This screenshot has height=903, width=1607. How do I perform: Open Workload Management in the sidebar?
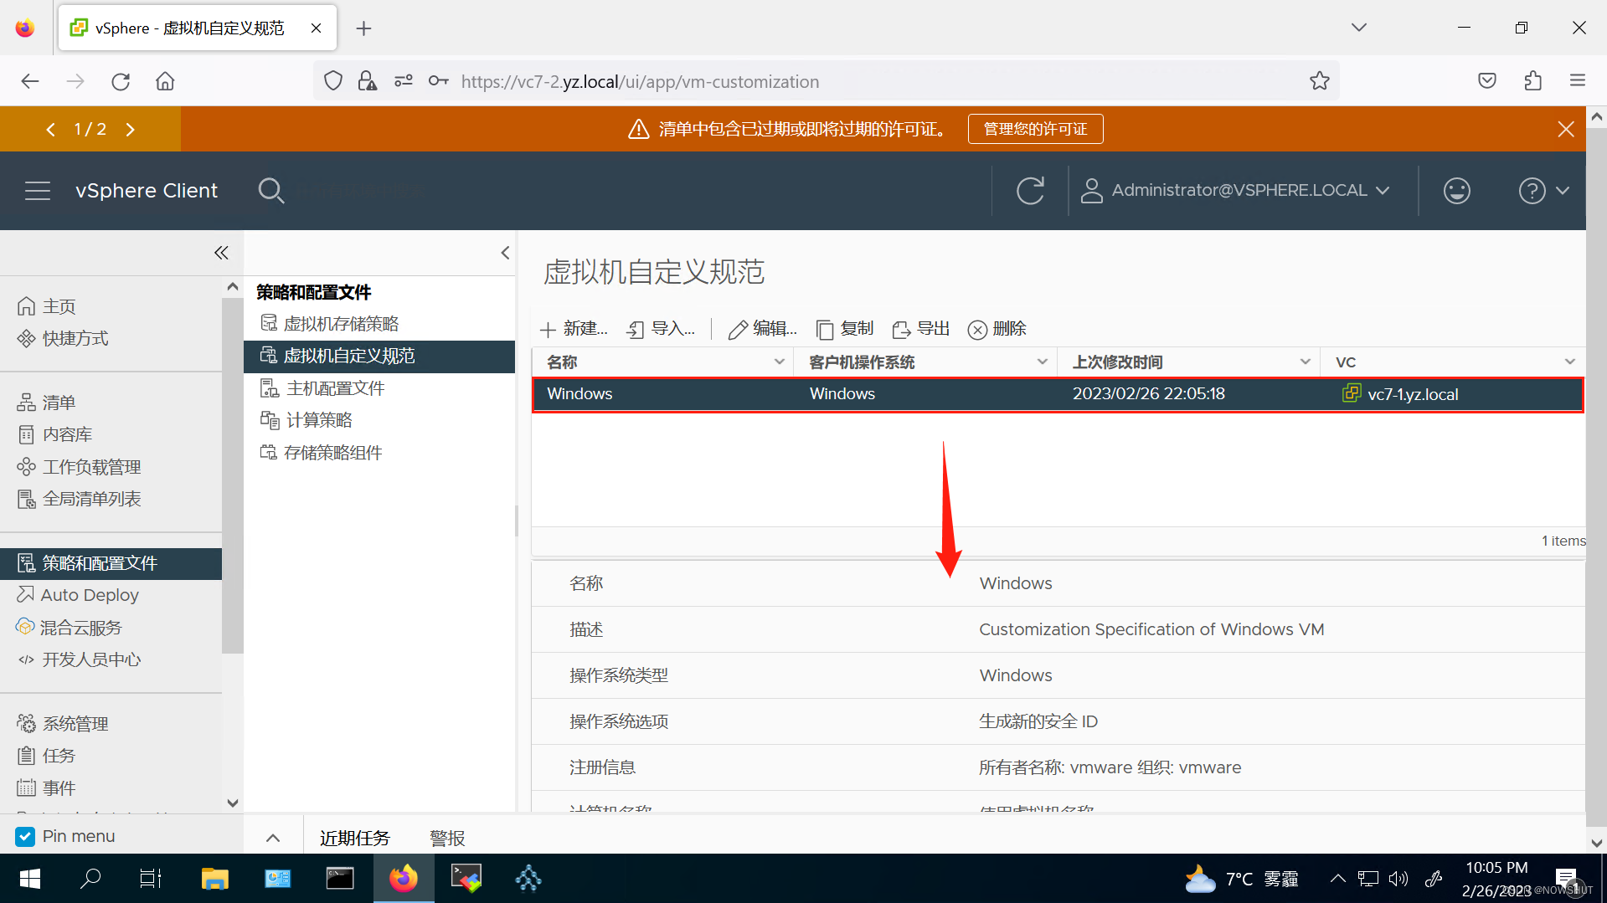coord(80,467)
